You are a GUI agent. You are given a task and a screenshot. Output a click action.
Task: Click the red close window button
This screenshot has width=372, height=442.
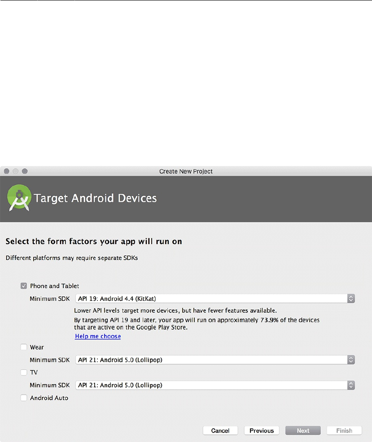(7, 171)
